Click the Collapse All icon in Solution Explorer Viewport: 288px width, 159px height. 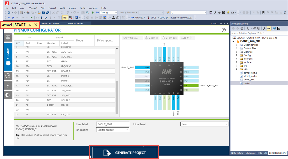pos(254,28)
